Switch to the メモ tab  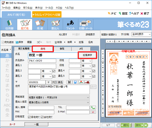coord(81,49)
